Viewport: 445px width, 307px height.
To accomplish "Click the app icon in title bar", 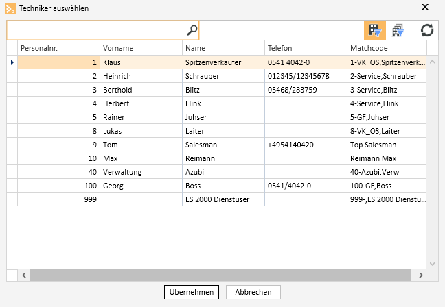I will [10, 8].
